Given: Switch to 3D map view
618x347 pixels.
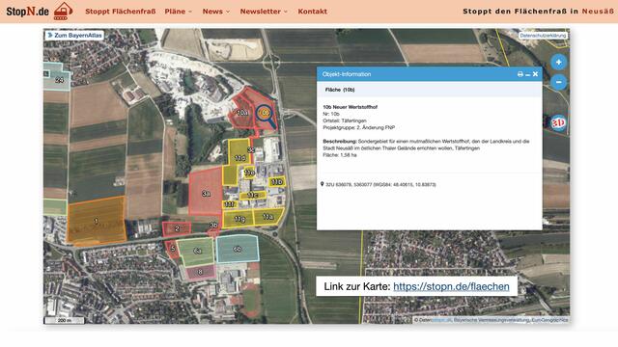Looking at the screenshot, I should coord(558,123).
